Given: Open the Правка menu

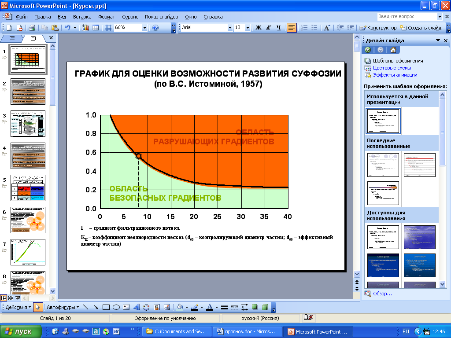Looking at the screenshot, I should pos(43,17).
